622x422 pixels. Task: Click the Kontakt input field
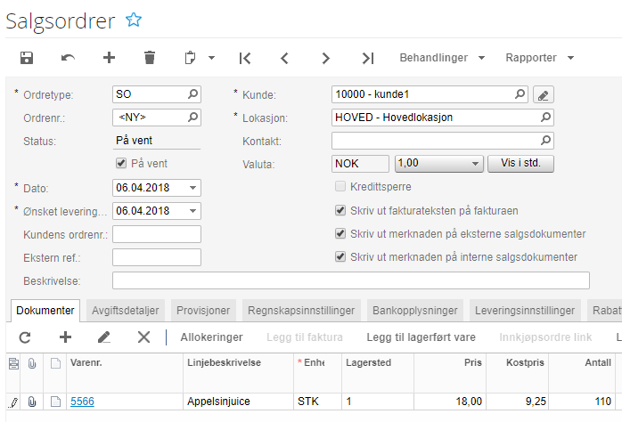pyautogui.click(x=442, y=141)
